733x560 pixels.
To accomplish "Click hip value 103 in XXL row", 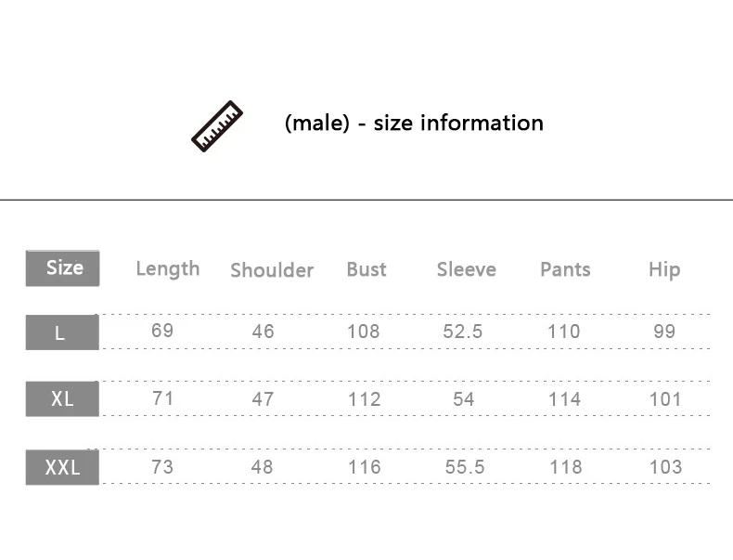I will [x=665, y=467].
